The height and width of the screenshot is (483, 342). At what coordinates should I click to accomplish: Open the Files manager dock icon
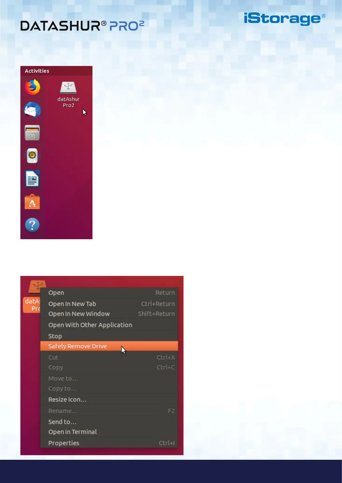32,133
